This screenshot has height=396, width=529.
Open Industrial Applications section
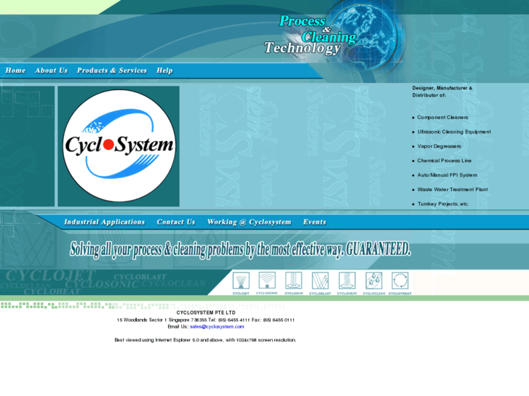104,222
